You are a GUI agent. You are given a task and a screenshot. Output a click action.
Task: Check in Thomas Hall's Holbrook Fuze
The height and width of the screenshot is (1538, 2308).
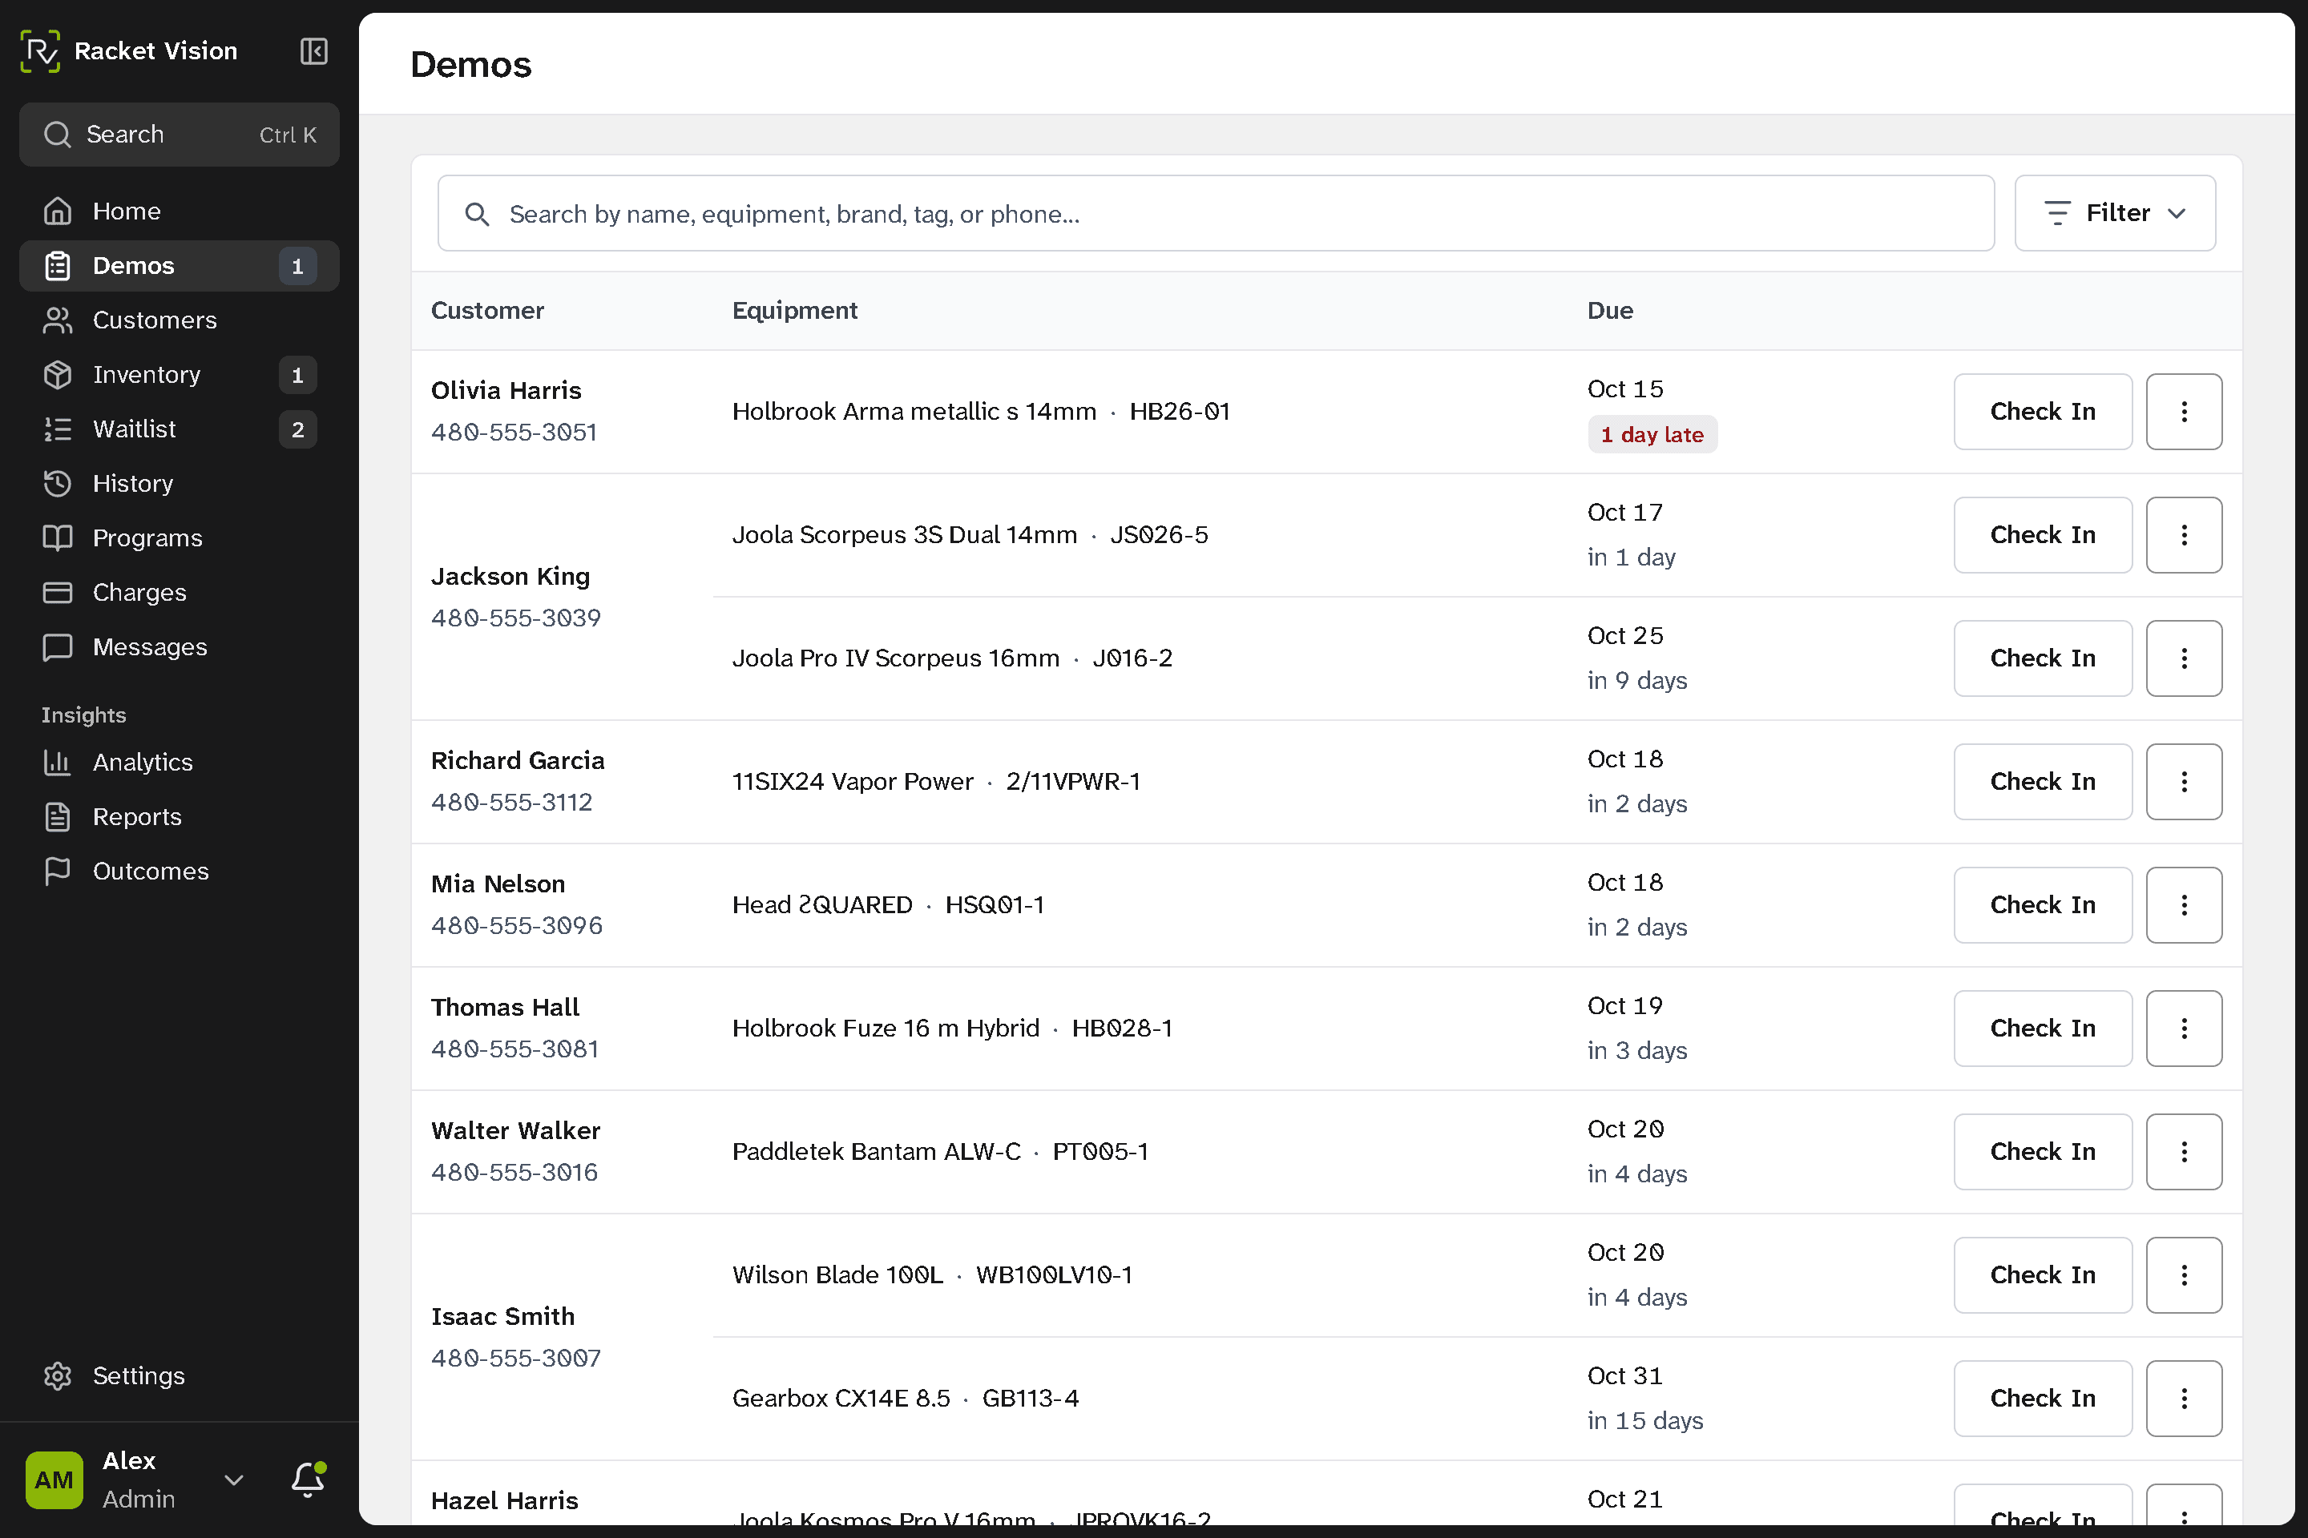2042,1029
